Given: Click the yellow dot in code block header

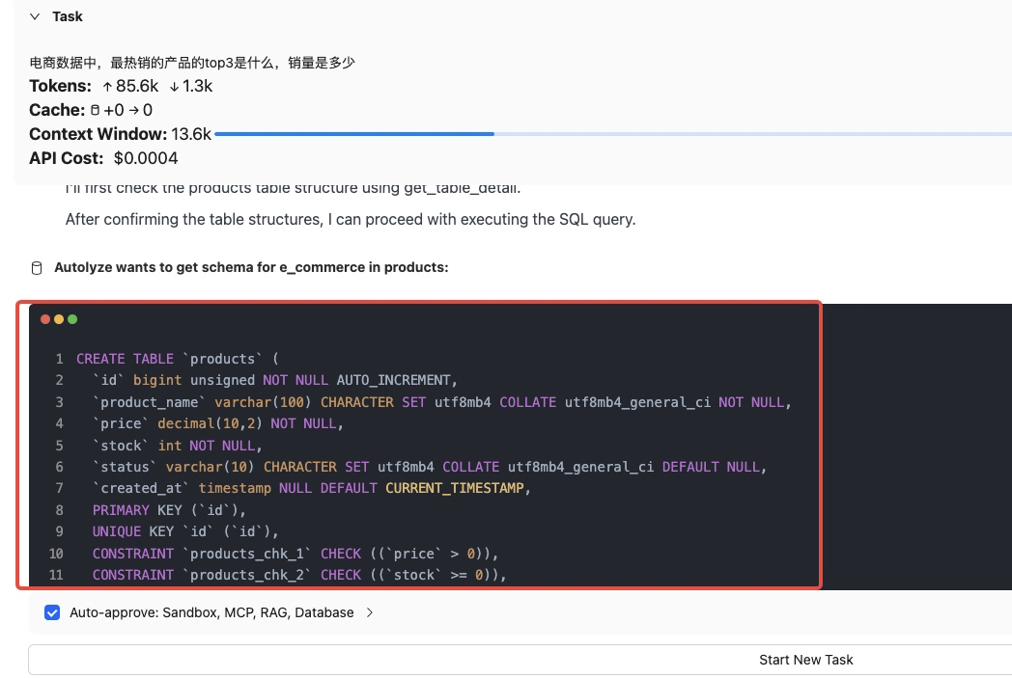Looking at the screenshot, I should click(x=59, y=319).
